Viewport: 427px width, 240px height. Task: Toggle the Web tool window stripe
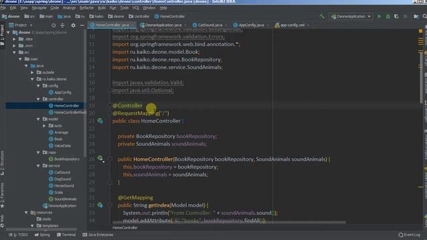(2, 221)
